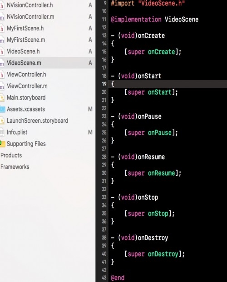
Task: Click the 'A' status badge for MyFirstScene.m
Action: [x=90, y=40]
